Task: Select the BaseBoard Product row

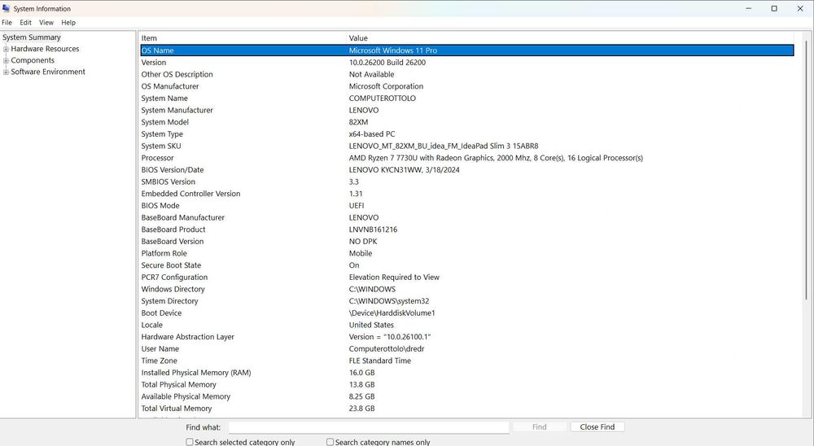Action: (467, 230)
